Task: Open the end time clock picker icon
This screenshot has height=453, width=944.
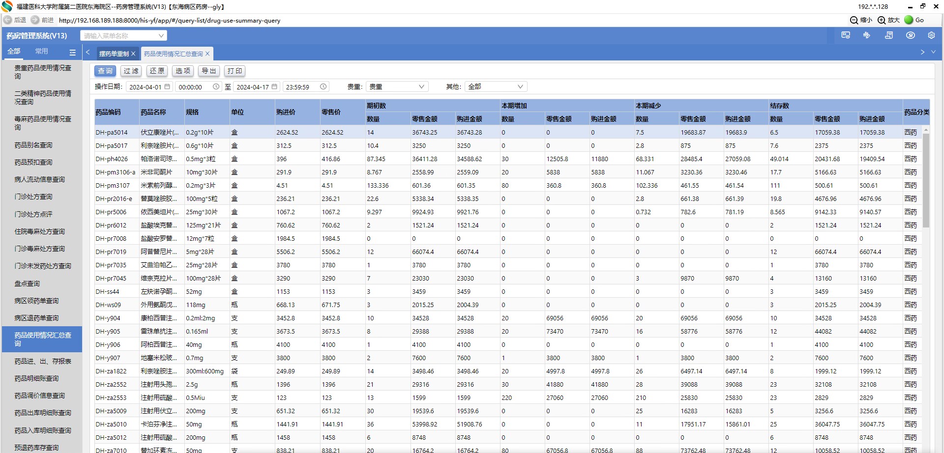Action: (323, 87)
